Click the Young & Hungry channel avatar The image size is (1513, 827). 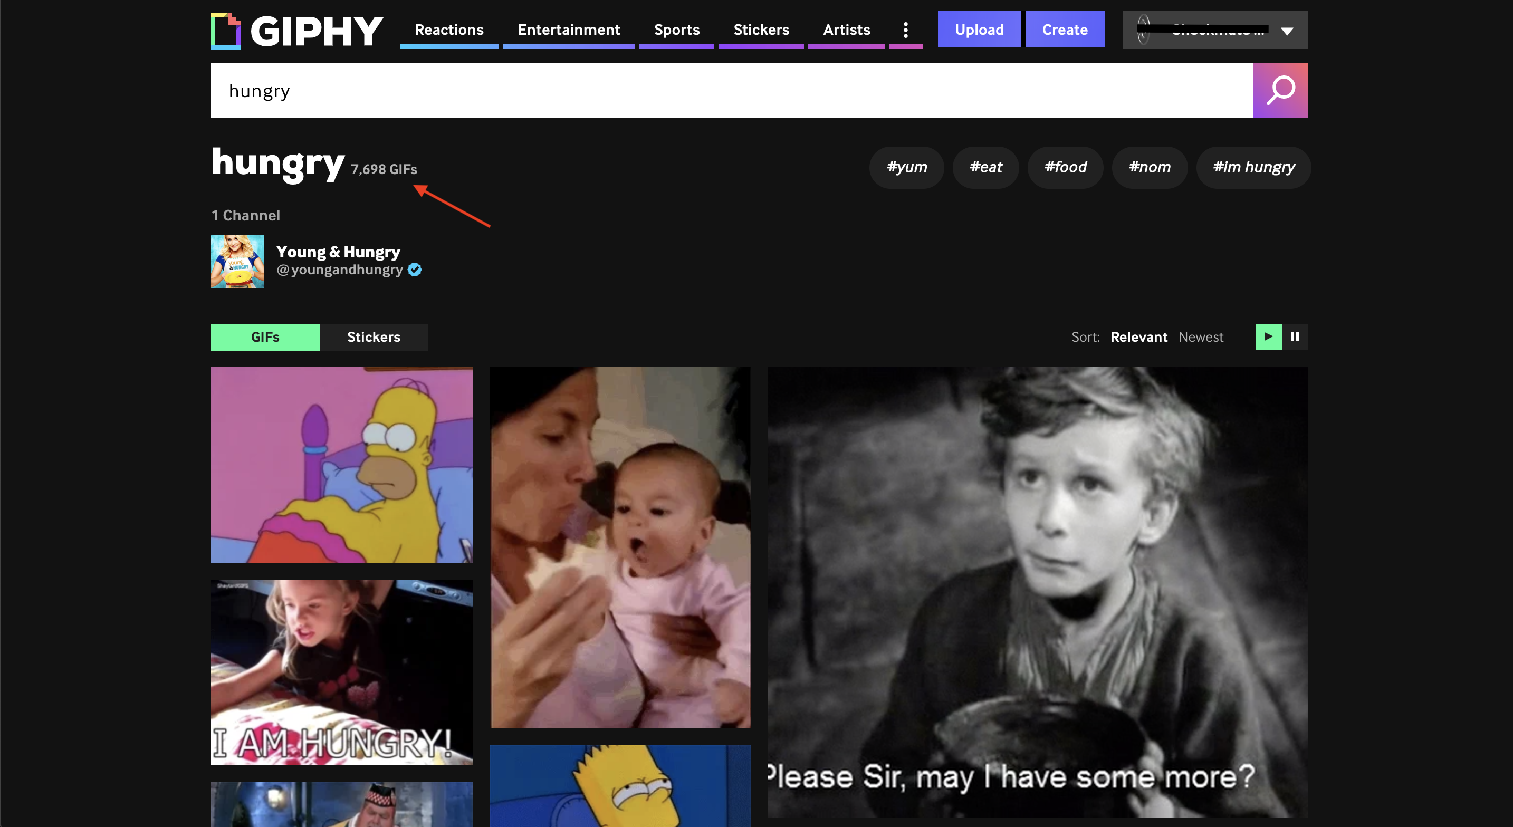coord(237,262)
